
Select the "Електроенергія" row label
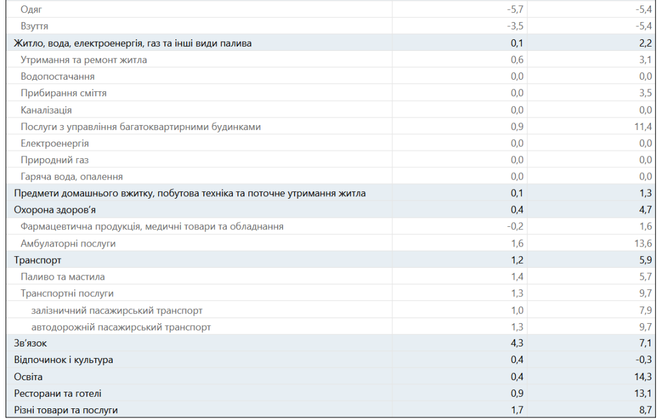pyautogui.click(x=55, y=143)
